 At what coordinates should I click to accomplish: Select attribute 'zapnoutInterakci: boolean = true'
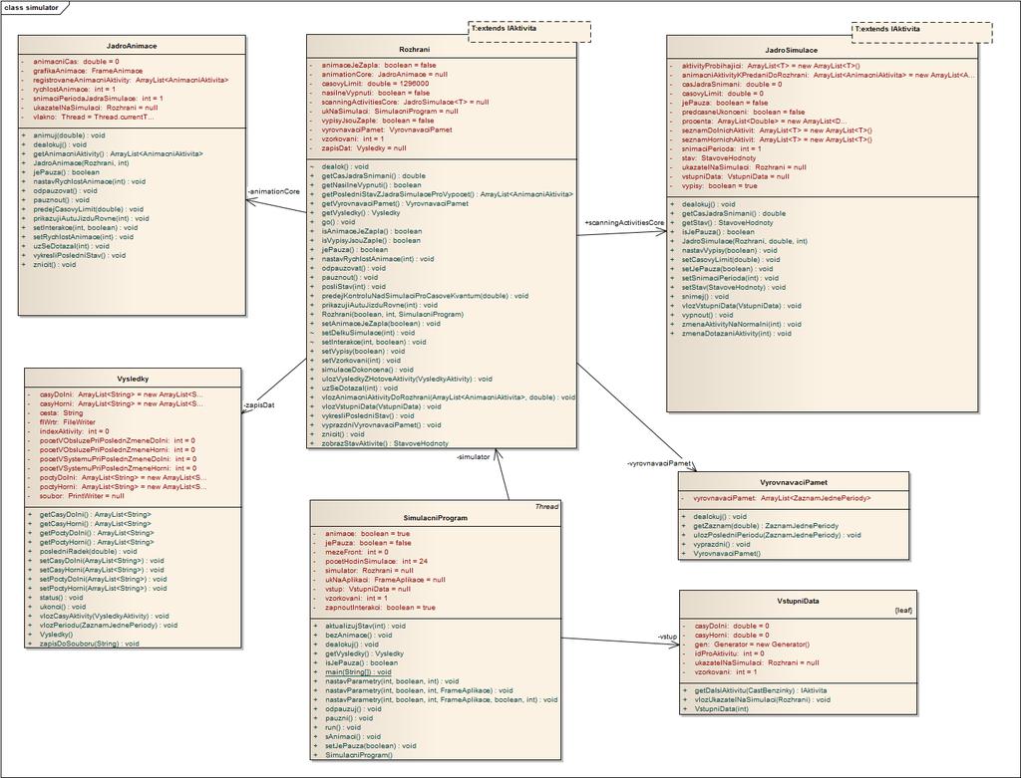(380, 608)
